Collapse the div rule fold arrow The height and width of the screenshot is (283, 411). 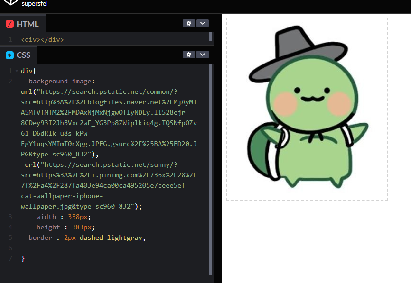pyautogui.click(x=17, y=71)
